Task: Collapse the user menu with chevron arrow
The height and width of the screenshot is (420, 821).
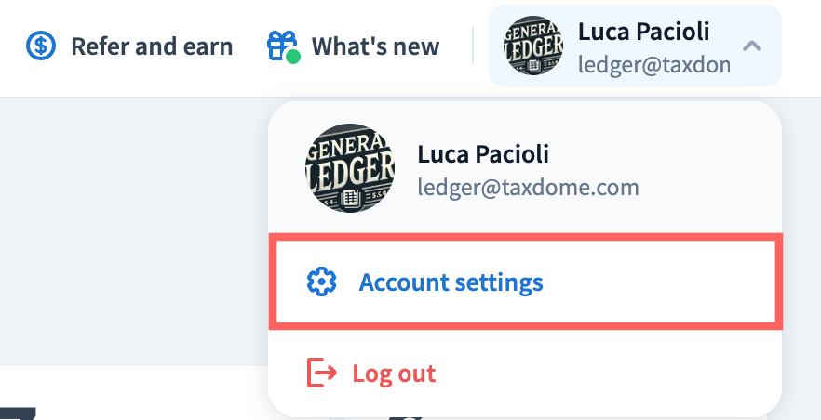Action: tap(752, 46)
